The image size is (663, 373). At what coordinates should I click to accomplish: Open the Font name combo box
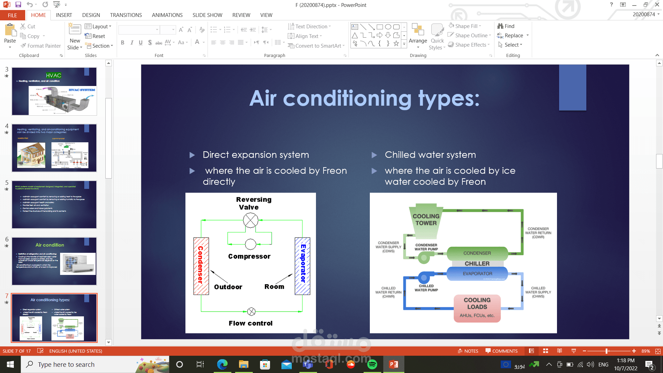tap(139, 30)
